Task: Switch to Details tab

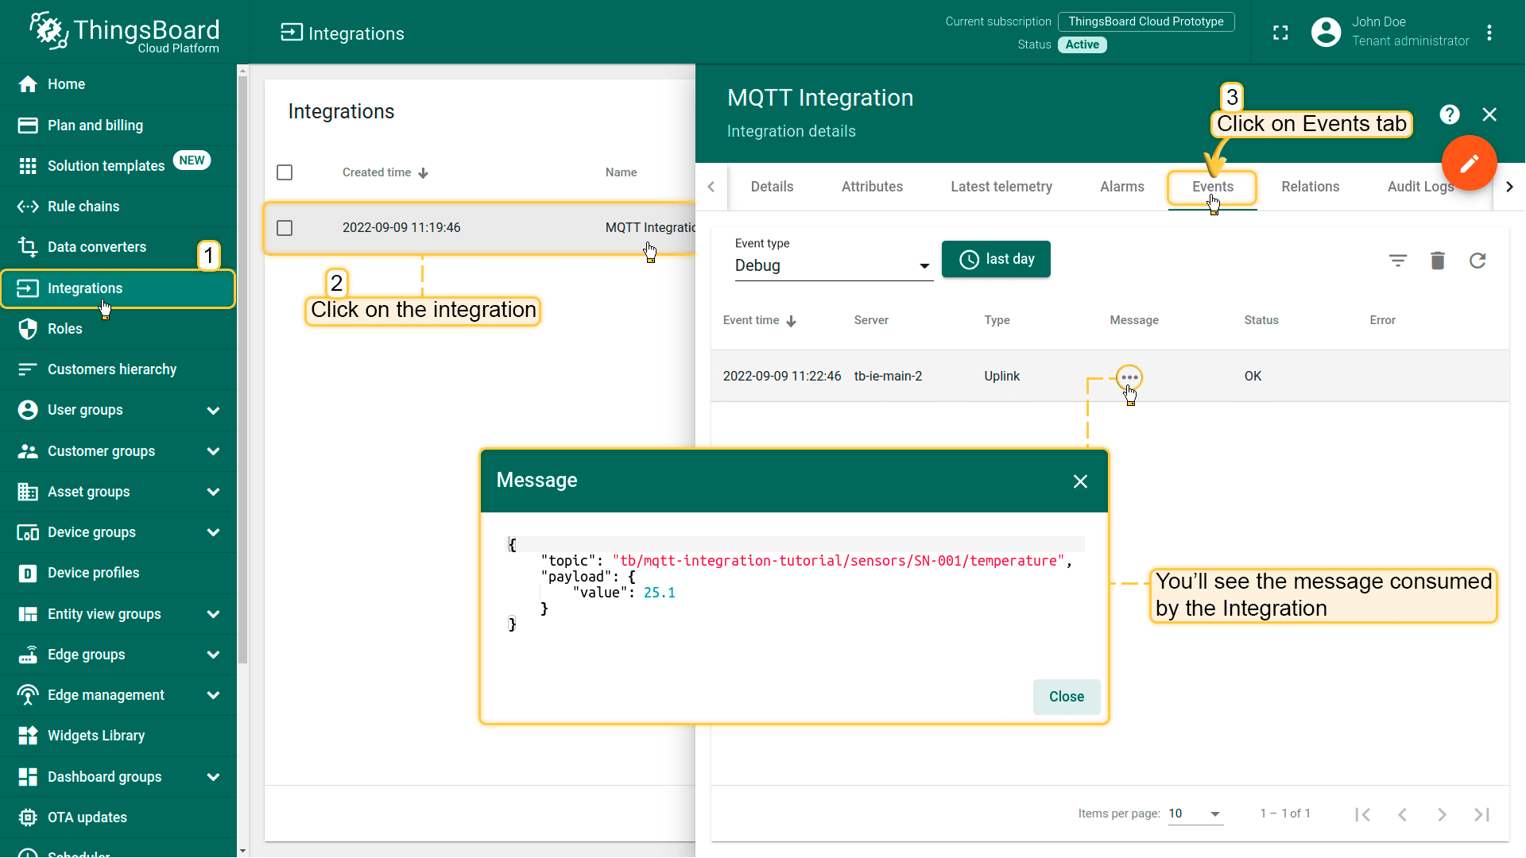Action: click(x=772, y=187)
